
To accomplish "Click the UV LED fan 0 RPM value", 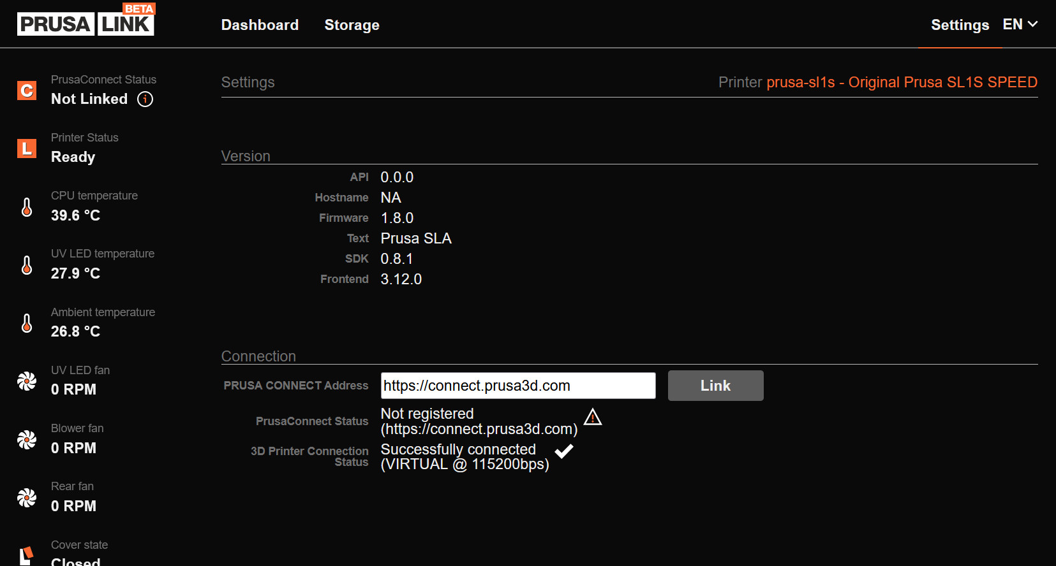I will pos(74,389).
